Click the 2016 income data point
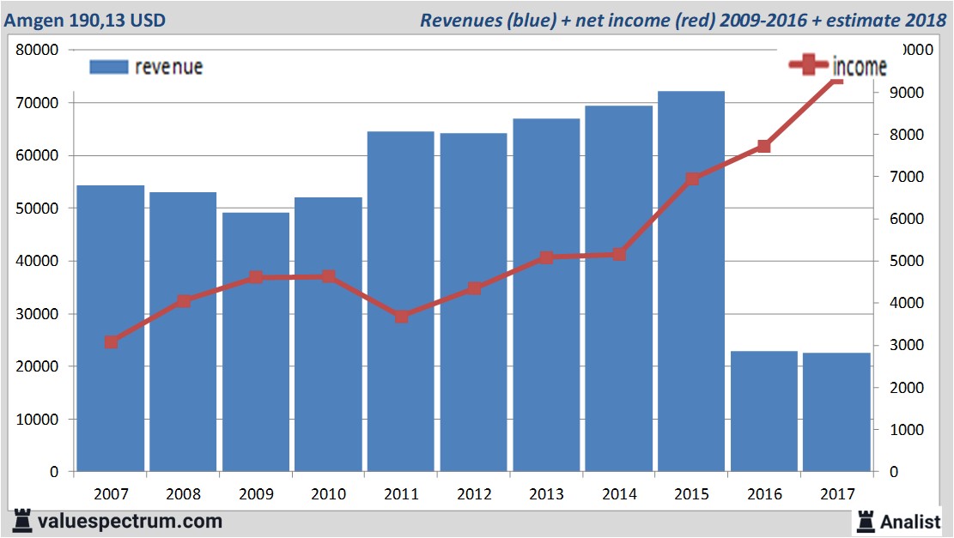Image resolution: width=954 pixels, height=538 pixels. coord(764,147)
